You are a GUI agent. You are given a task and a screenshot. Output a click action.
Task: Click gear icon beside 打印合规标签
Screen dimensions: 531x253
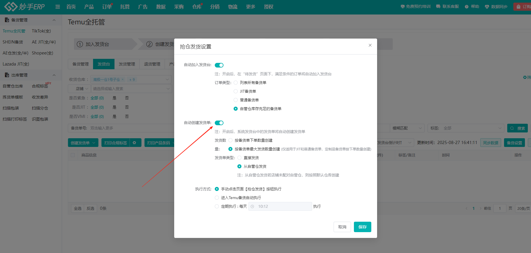(134, 143)
